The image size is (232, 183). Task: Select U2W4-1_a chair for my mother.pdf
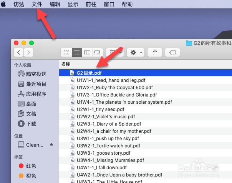coord(146,131)
